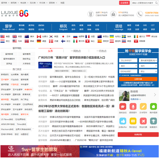Click the orange 立即申请 button

138,79
